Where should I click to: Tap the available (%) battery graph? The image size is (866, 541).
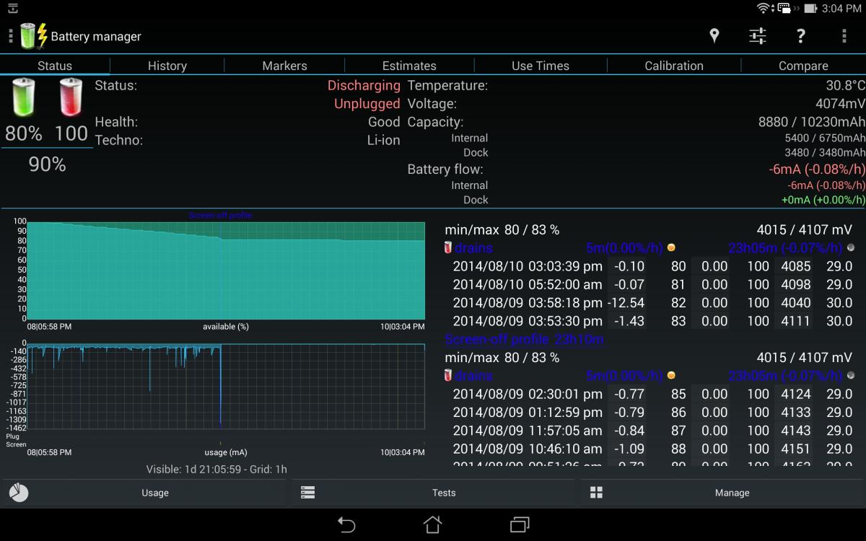click(x=226, y=270)
